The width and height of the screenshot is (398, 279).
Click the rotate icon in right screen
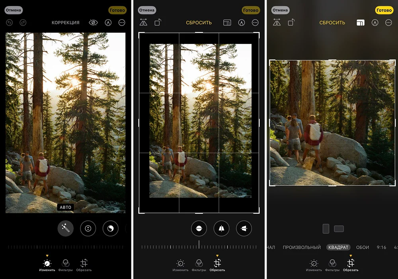291,23
